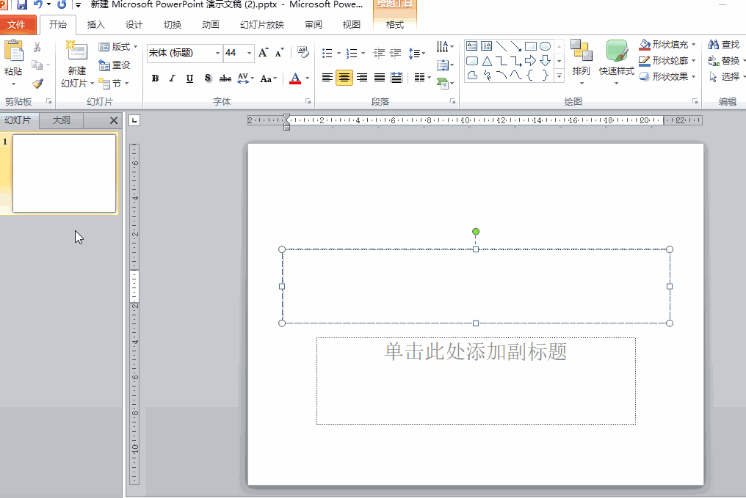This screenshot has width=746, height=498.
Task: Click the Increase Font Size icon
Action: click(263, 53)
